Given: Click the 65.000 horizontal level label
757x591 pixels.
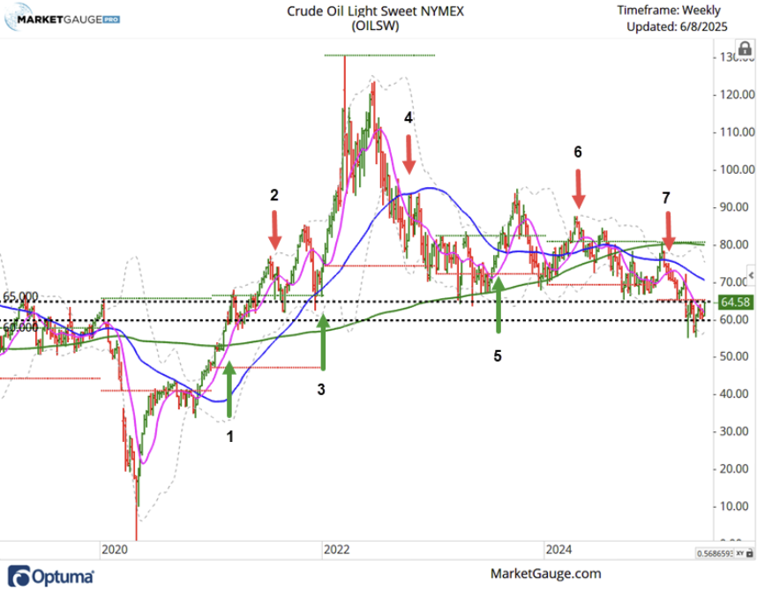Looking at the screenshot, I should (21, 296).
